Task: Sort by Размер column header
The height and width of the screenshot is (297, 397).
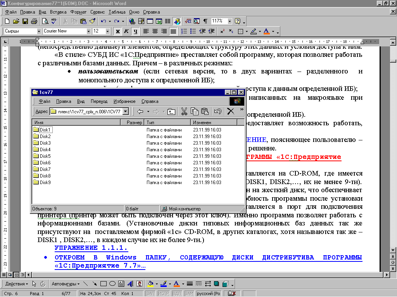Action: tap(133, 123)
